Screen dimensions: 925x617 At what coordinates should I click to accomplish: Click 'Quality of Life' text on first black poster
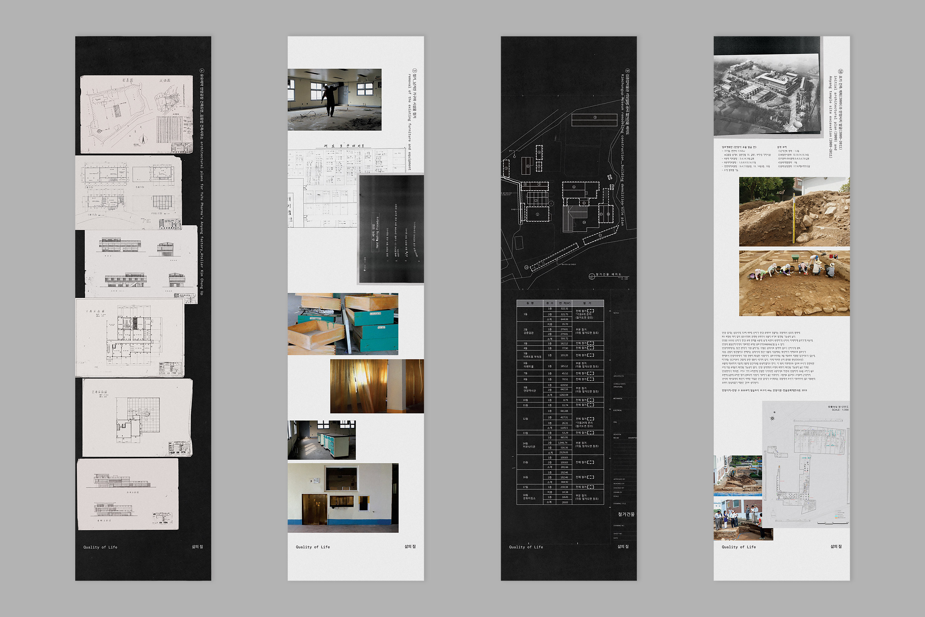(100, 547)
